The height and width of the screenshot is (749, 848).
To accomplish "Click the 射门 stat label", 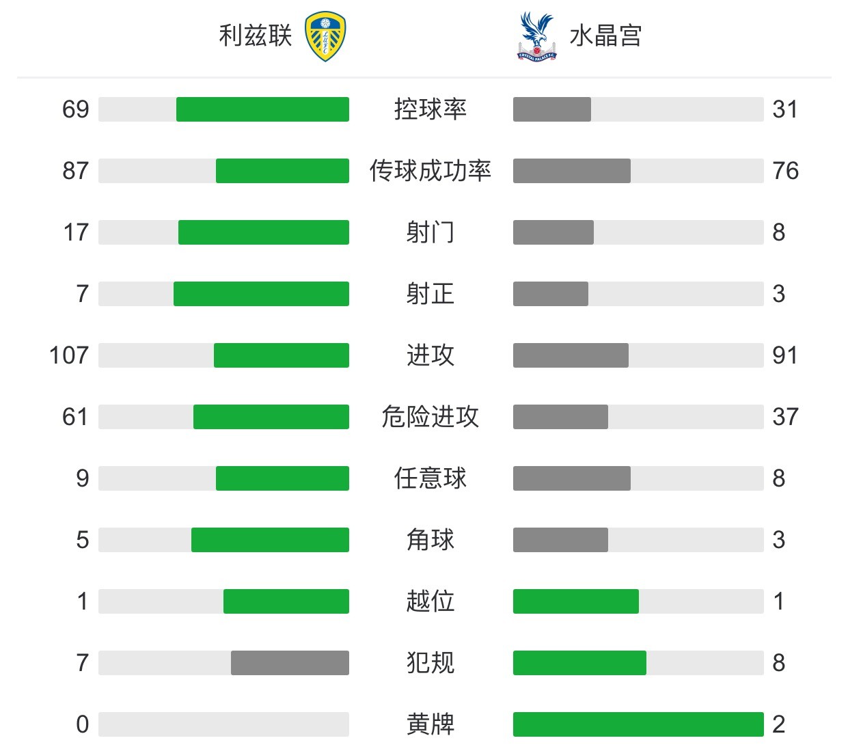I will [430, 232].
